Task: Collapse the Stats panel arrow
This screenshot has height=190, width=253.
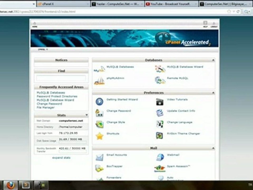Action: click(86, 115)
